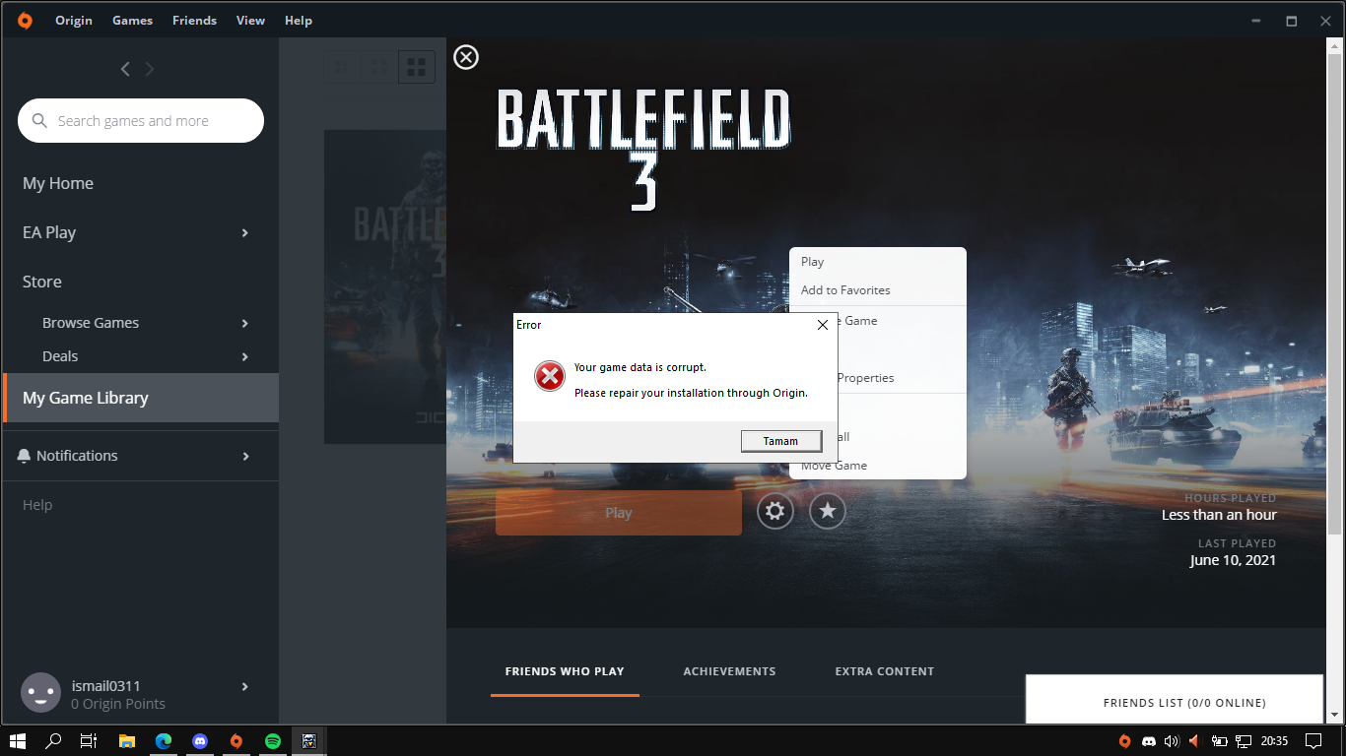Switch library to large tile view
This screenshot has height=756, width=1346.
(x=417, y=67)
